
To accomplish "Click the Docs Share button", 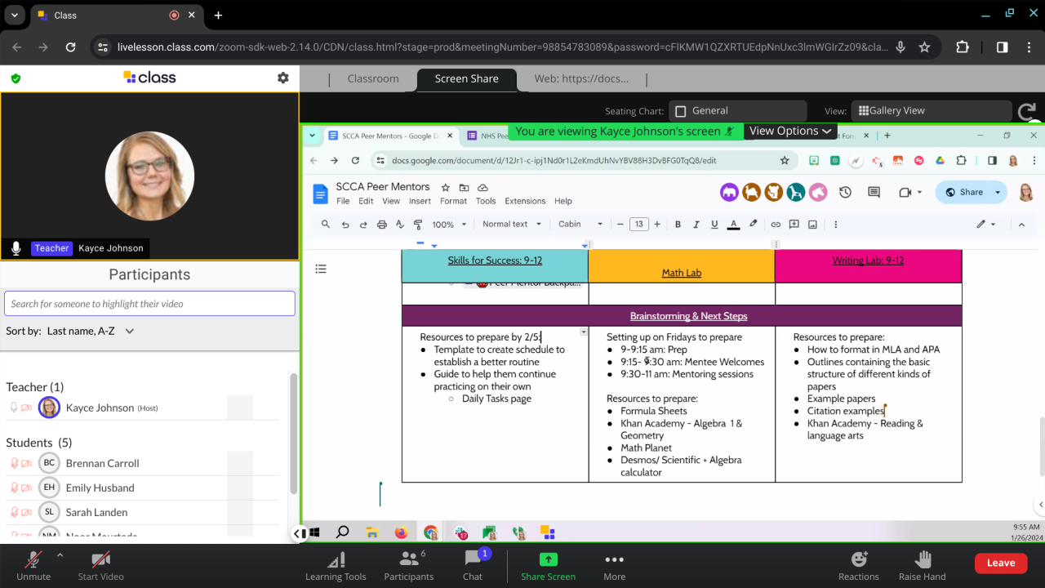I will pos(963,192).
